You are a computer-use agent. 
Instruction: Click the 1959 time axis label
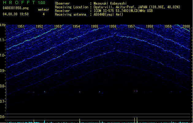pyautogui.click(x=168, y=26)
